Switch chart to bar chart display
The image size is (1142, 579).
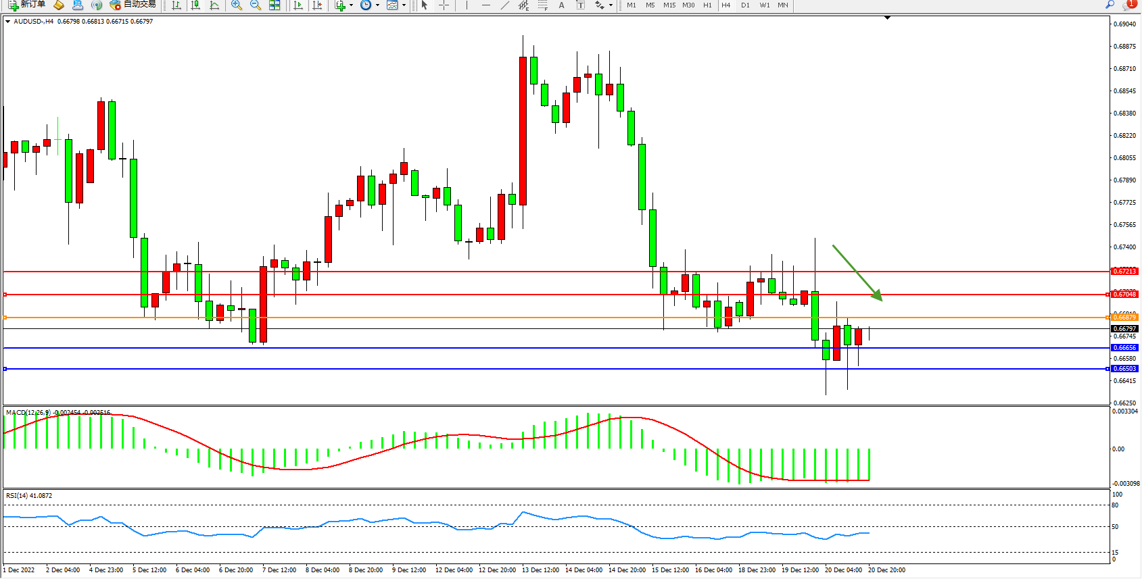176,5
